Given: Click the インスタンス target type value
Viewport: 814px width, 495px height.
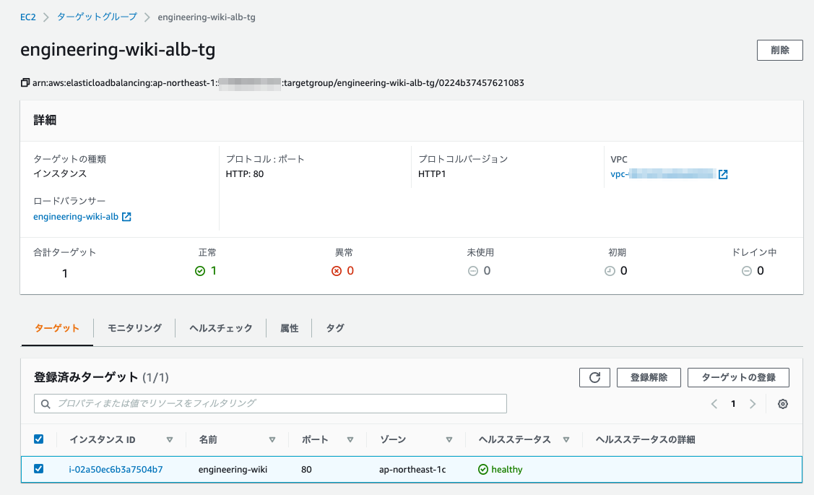Looking at the screenshot, I should 60,173.
